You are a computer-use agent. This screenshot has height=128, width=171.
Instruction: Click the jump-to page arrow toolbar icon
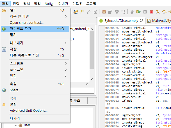[x=95, y=12]
